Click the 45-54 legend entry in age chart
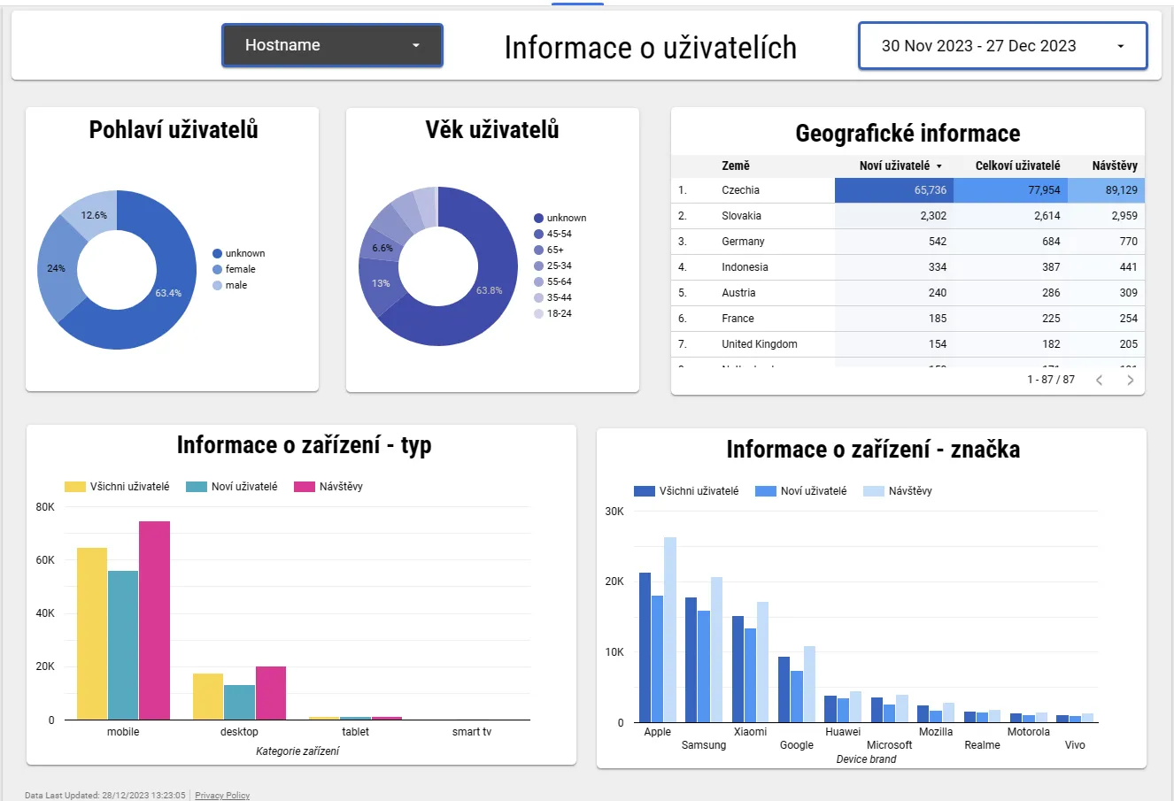The width and height of the screenshot is (1174, 801). point(553,234)
